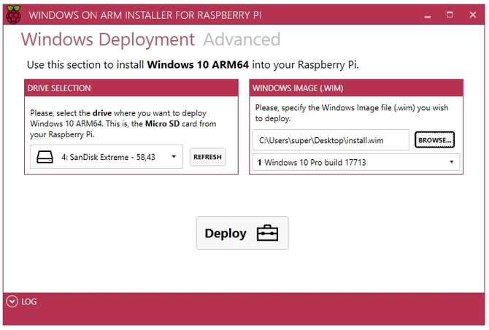Screen dimensions: 489x330
Task: Click the title text WINDOWS ON ARM INSTALLER
Action: tap(101, 15)
